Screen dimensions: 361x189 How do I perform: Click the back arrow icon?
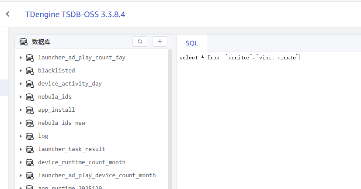pos(8,14)
